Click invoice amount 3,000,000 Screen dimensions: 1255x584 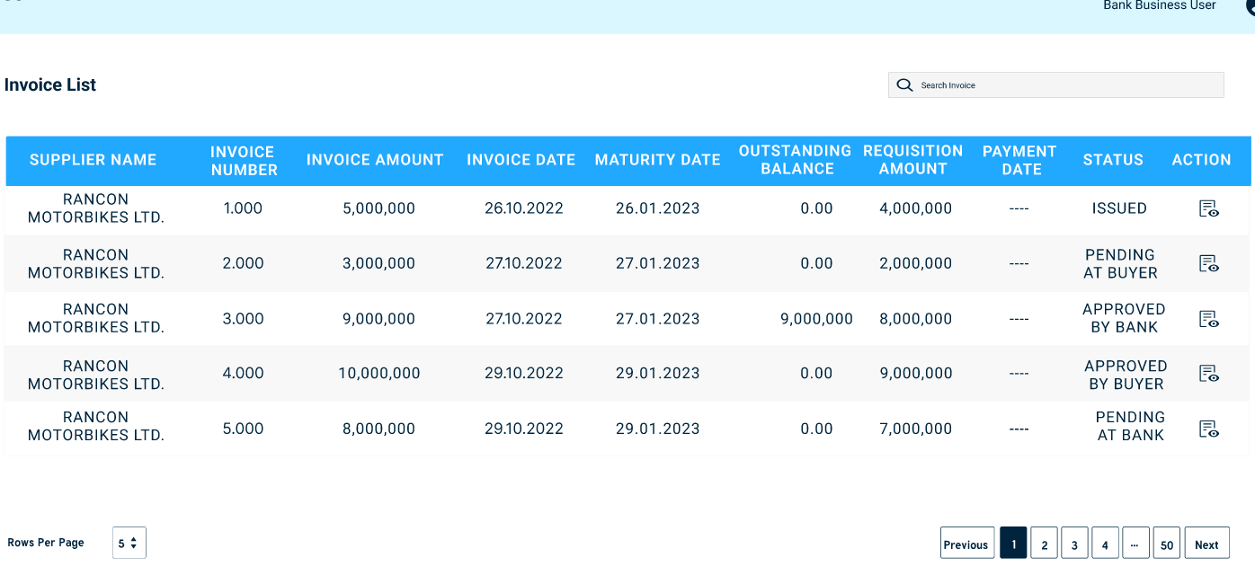[378, 263]
